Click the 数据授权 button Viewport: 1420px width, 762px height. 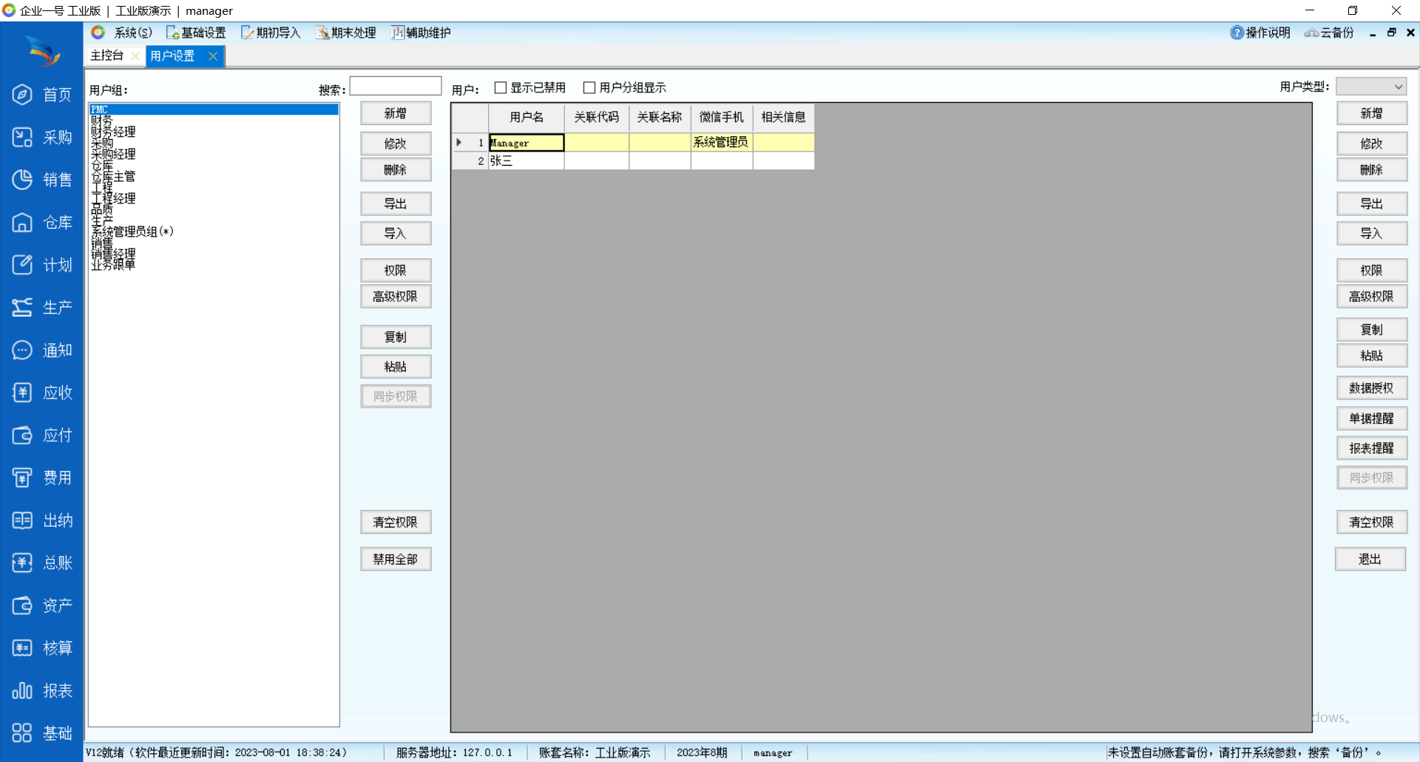tap(1371, 388)
